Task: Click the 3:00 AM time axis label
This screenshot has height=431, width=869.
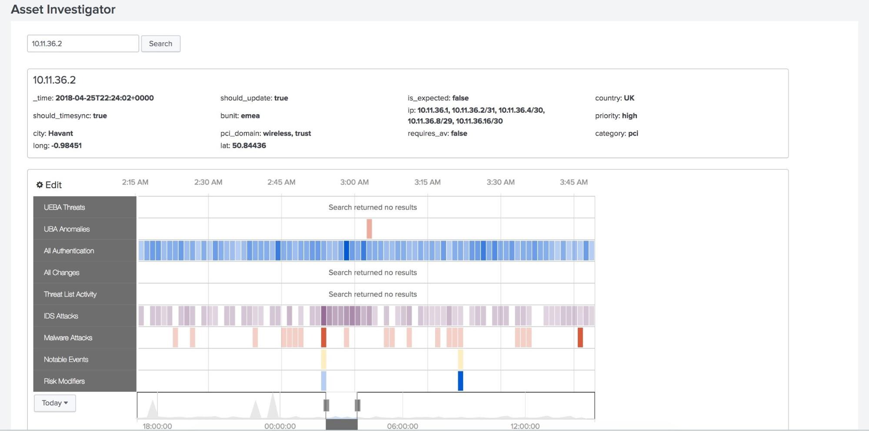Action: 354,182
